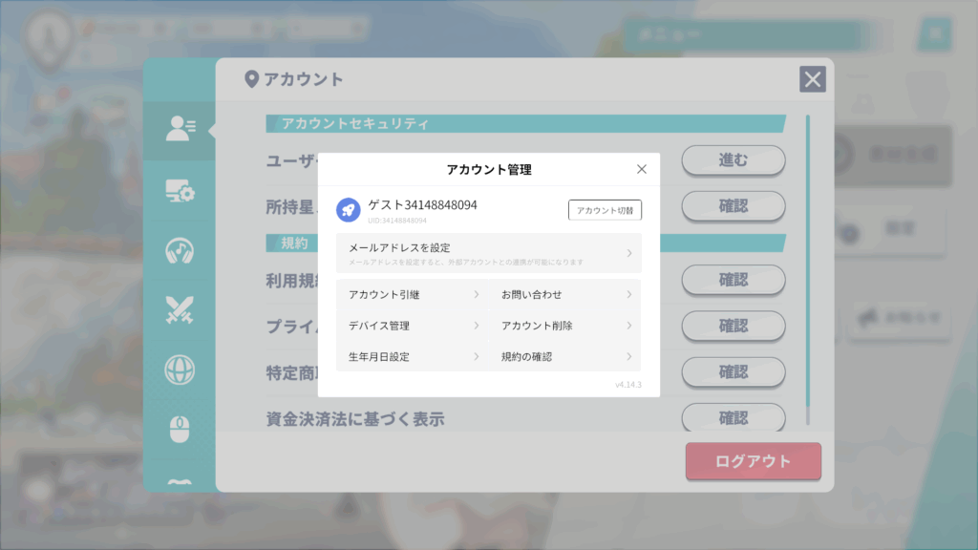Open audio settings headphones icon

coord(180,250)
